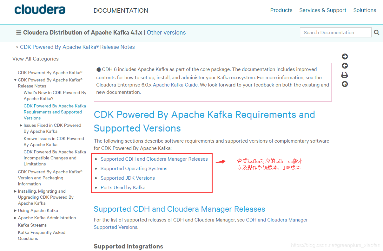Open the hamburger menu icon
The image size is (383, 251).
point(19,33)
